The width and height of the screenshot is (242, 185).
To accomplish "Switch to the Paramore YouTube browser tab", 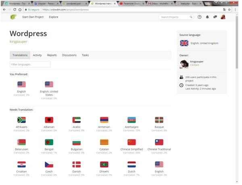I will (x=132, y=3).
